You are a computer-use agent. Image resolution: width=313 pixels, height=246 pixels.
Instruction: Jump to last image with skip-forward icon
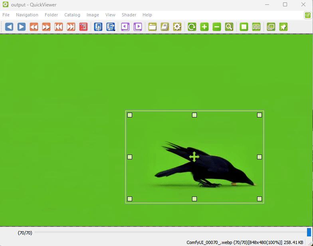[x=71, y=27]
